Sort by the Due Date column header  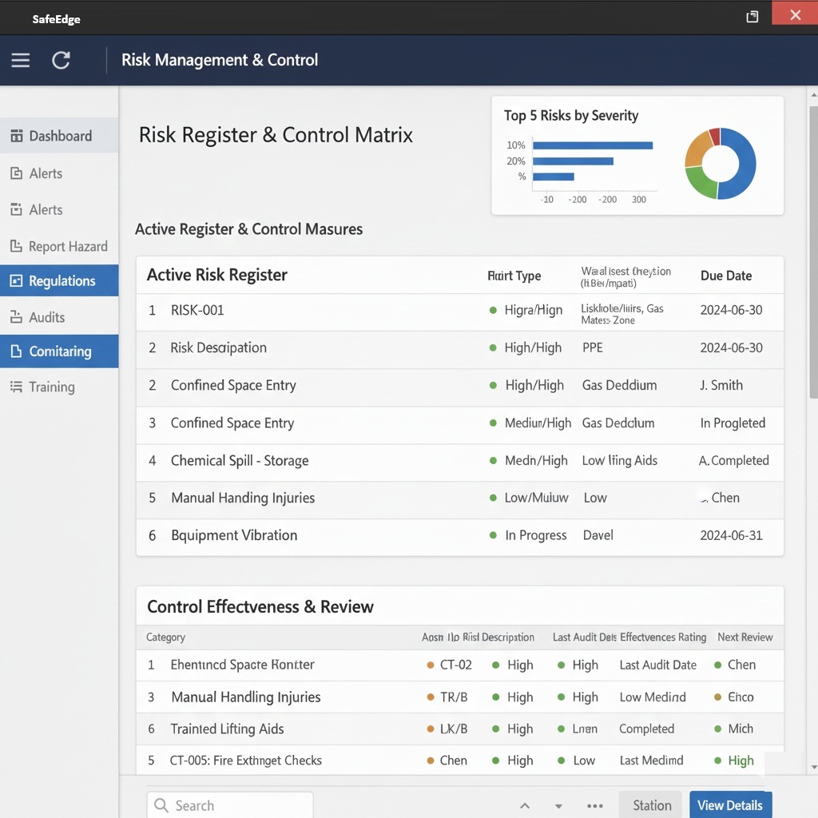pos(725,276)
